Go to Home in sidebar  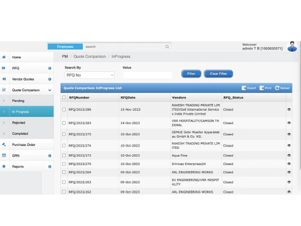coord(27,57)
